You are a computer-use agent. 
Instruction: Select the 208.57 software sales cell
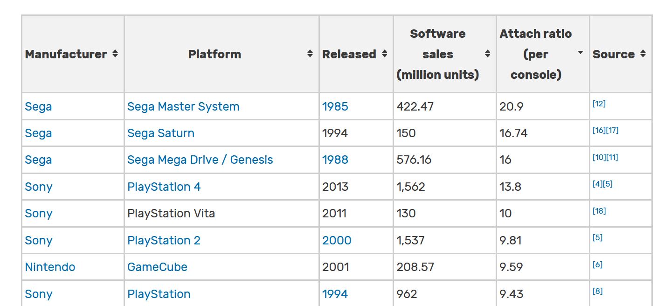(x=444, y=267)
